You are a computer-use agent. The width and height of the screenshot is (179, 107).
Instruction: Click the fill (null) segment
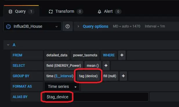(110, 76)
